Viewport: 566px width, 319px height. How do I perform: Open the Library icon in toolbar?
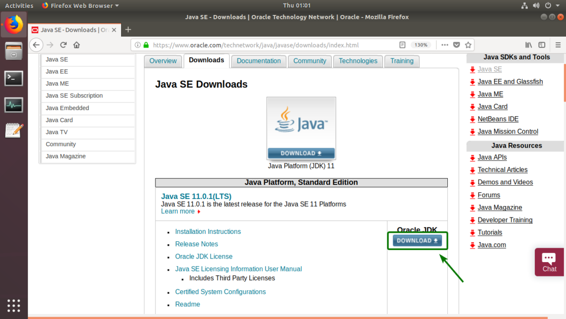pos(528,45)
